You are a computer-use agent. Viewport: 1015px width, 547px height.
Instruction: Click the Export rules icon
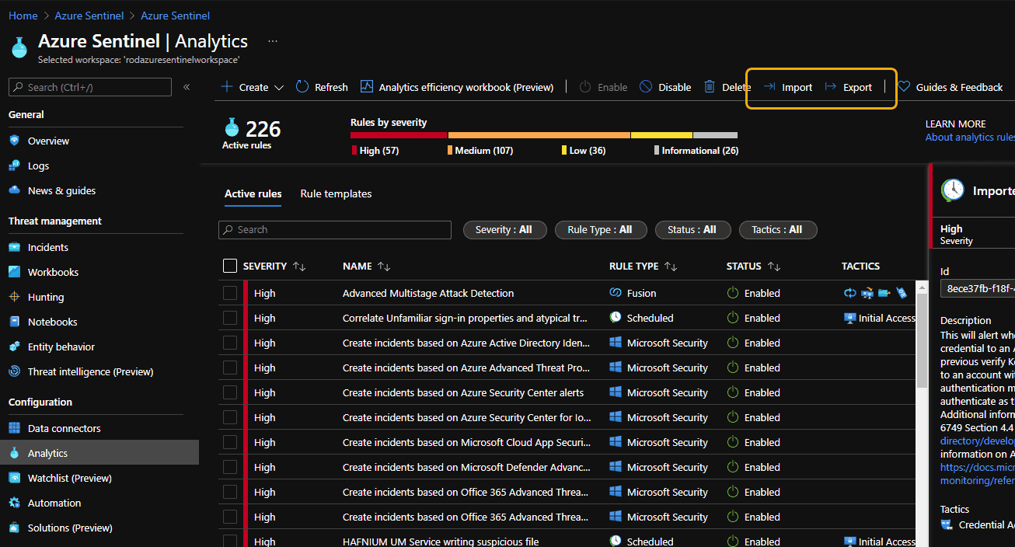click(831, 87)
